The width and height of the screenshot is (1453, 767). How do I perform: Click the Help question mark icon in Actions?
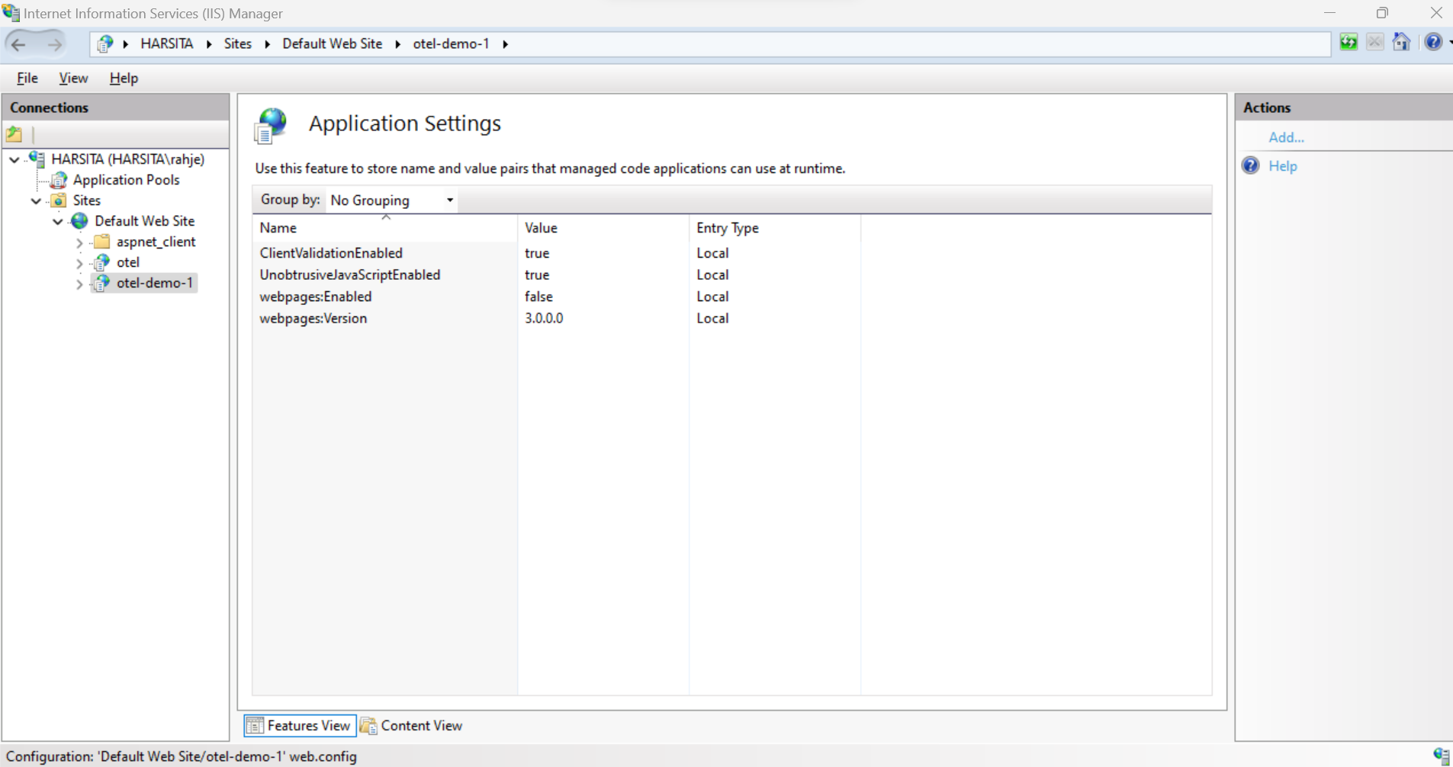coord(1251,166)
